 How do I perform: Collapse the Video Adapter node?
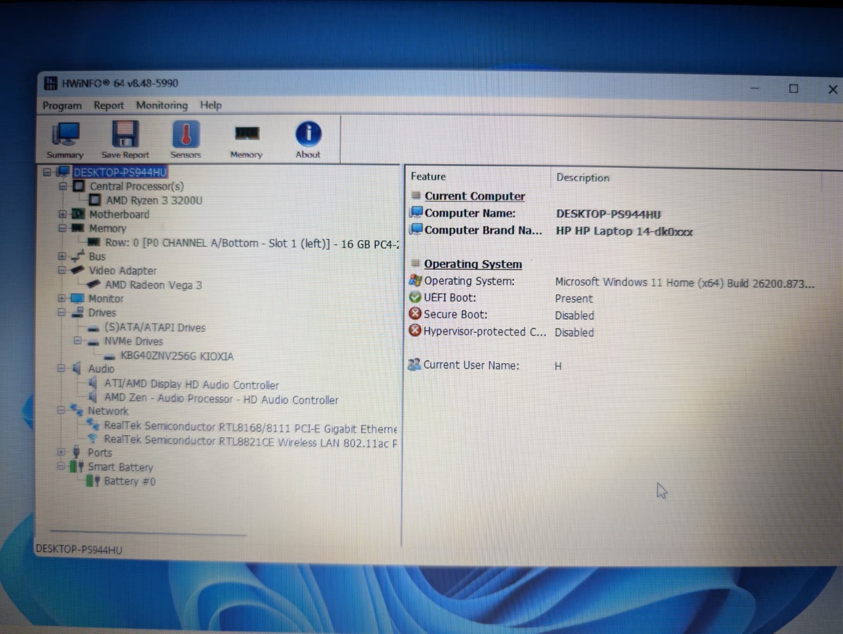pyautogui.click(x=62, y=270)
